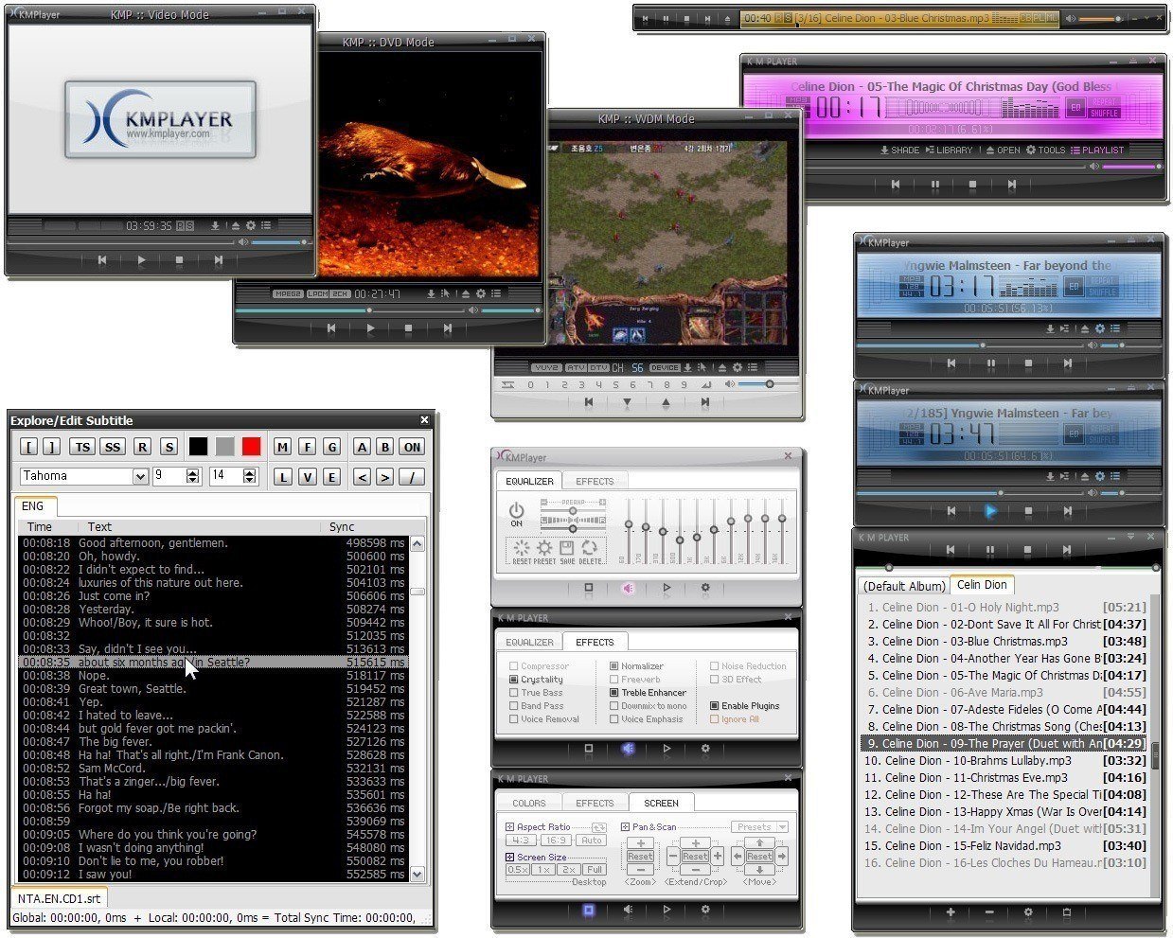Select the (Default Album) playlist tab
Viewport: 1173px width, 938px height.
point(904,586)
